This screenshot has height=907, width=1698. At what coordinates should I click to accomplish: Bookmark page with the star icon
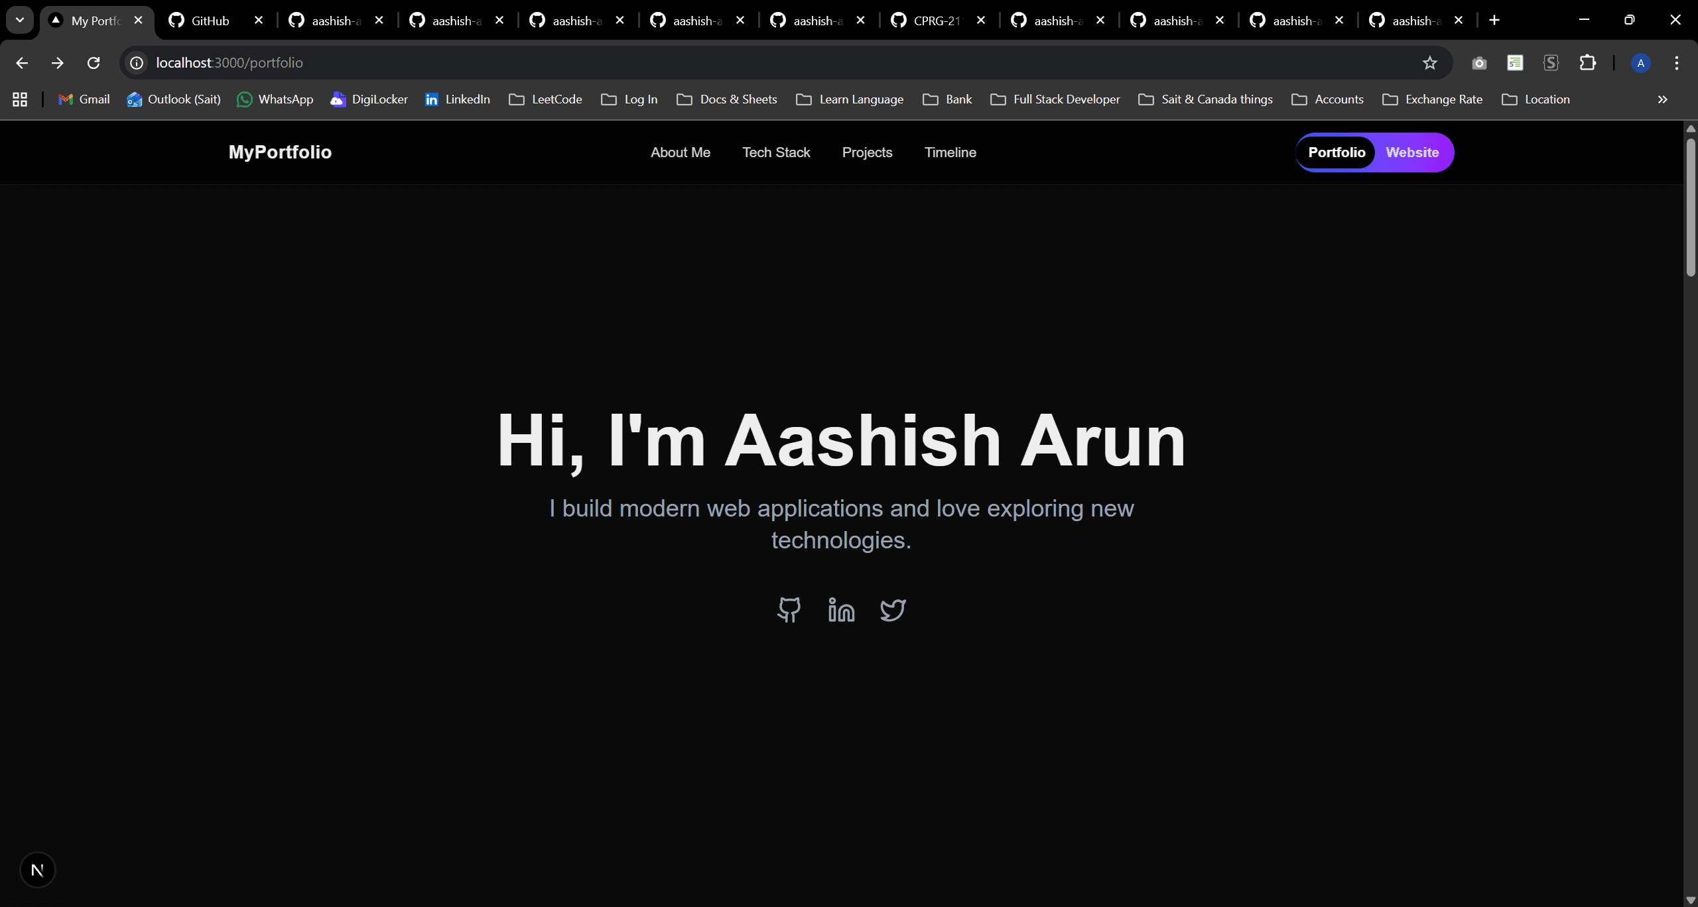coord(1429,63)
